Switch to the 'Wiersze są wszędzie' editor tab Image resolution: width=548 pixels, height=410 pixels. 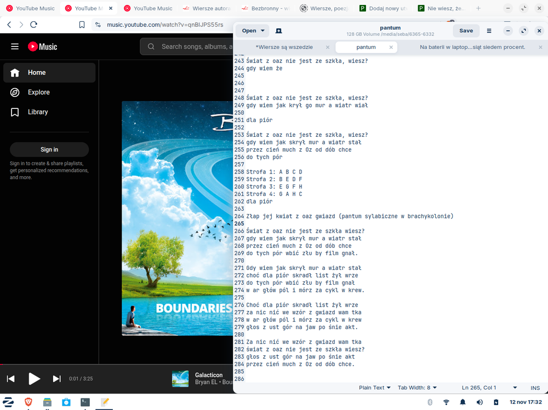[x=284, y=47]
